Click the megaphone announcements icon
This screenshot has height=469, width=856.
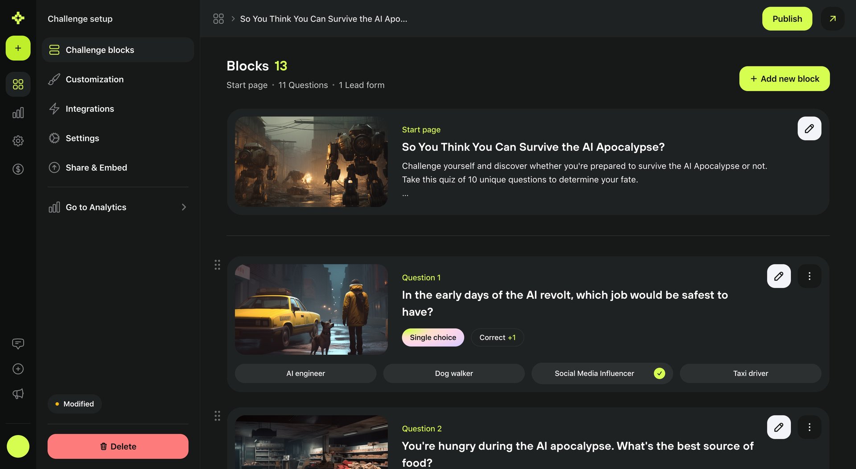(18, 394)
